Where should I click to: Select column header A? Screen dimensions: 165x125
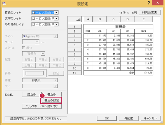pos(88,19)
